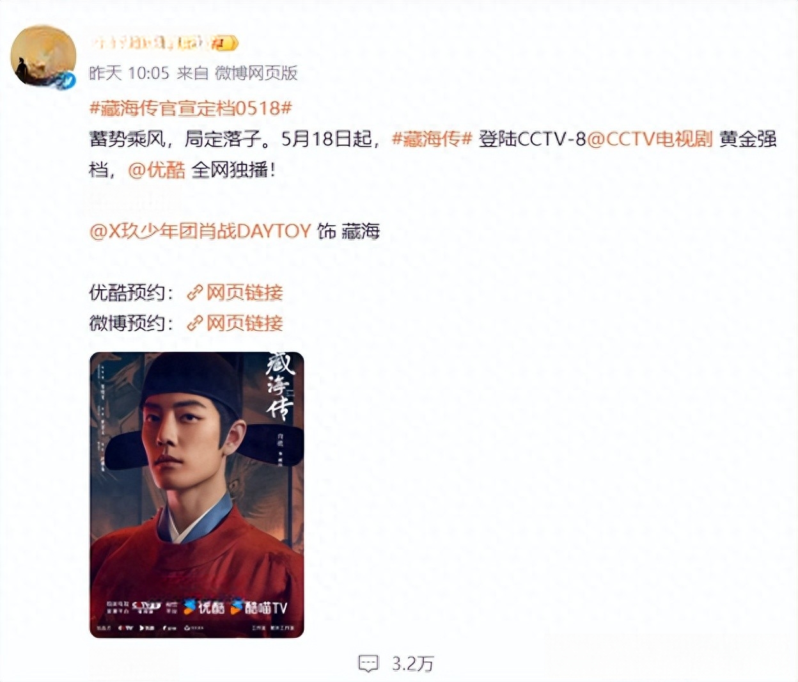Screen dimensions: 798x682
Task: Open the inline #藏海传# hashtag
Action: [432, 138]
